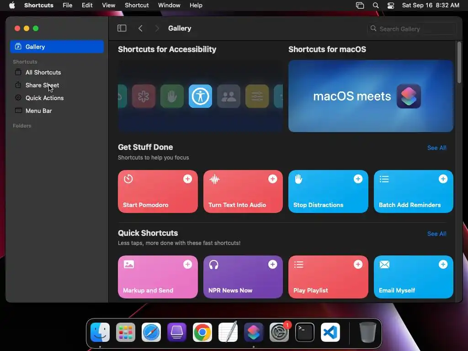The image size is (468, 351).
Task: Open the View menu
Action: [108, 5]
